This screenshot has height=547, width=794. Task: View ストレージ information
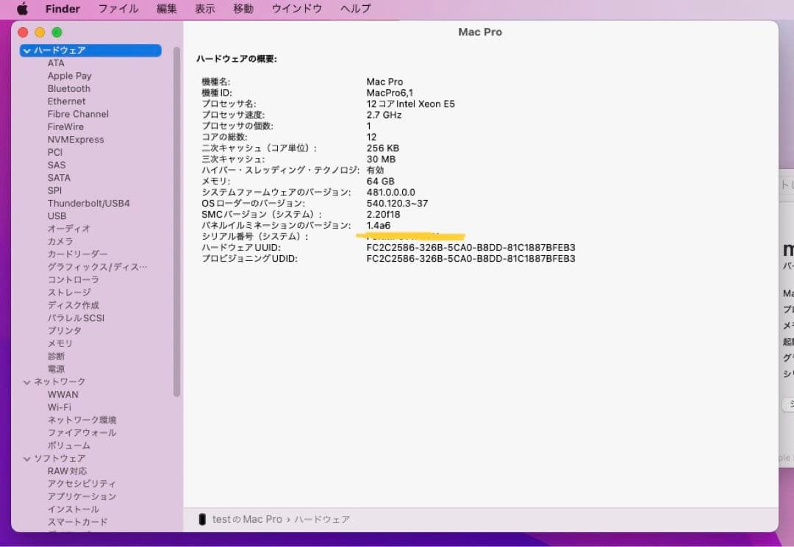coord(68,292)
